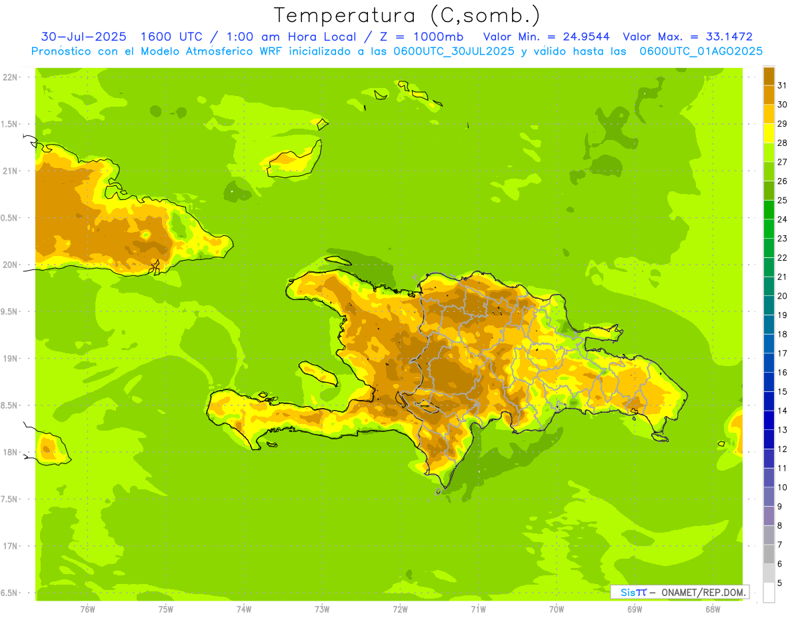Image resolution: width=800 pixels, height=618 pixels.
Task: Click the "21N" latitude axis label
Action: coord(9,171)
